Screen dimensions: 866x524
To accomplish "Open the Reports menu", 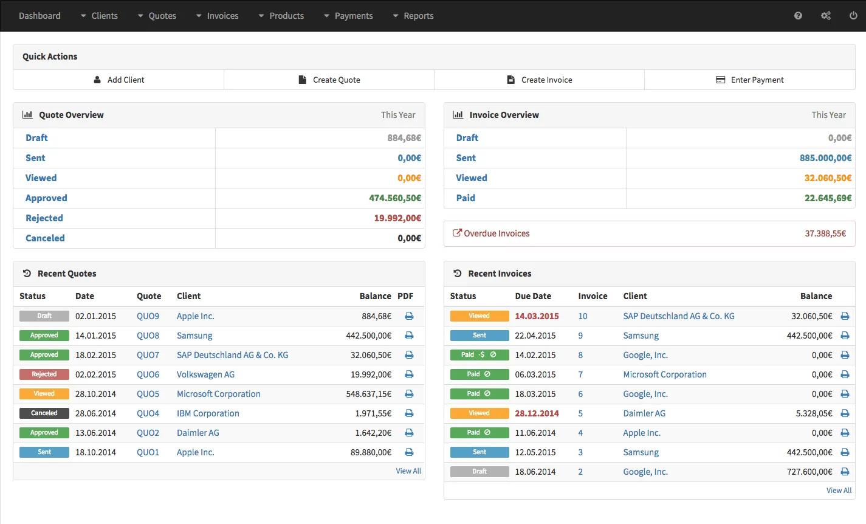I will click(418, 16).
